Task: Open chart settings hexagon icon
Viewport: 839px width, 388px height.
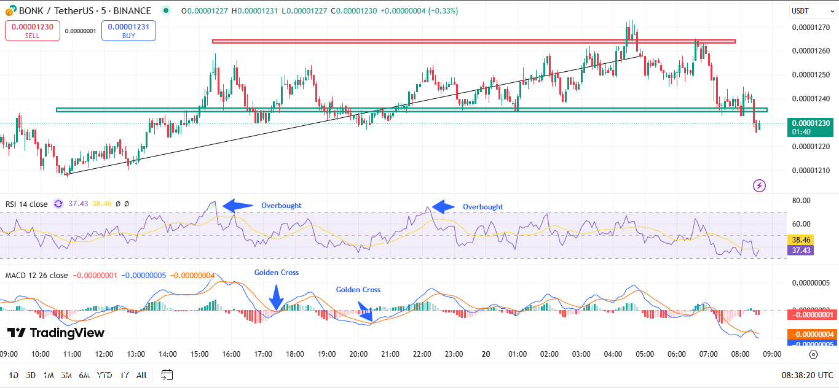Action: tap(813, 354)
